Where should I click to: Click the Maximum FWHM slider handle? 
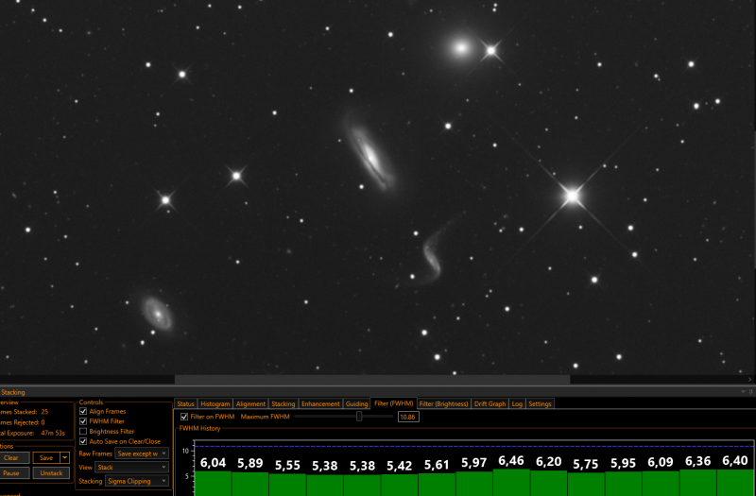[x=359, y=417]
